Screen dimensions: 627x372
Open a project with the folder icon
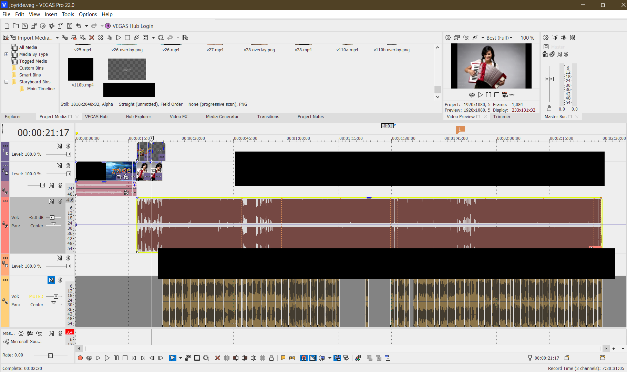pos(16,26)
